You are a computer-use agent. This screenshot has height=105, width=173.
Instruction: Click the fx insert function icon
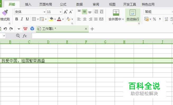click(x=25, y=36)
